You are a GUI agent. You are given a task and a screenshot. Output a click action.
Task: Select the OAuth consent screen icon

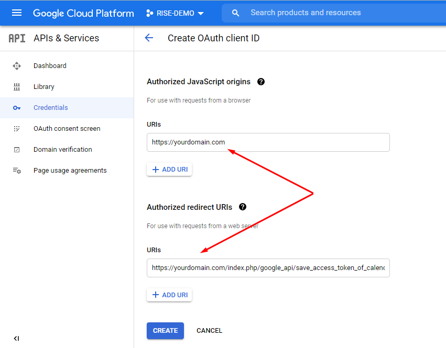point(17,128)
